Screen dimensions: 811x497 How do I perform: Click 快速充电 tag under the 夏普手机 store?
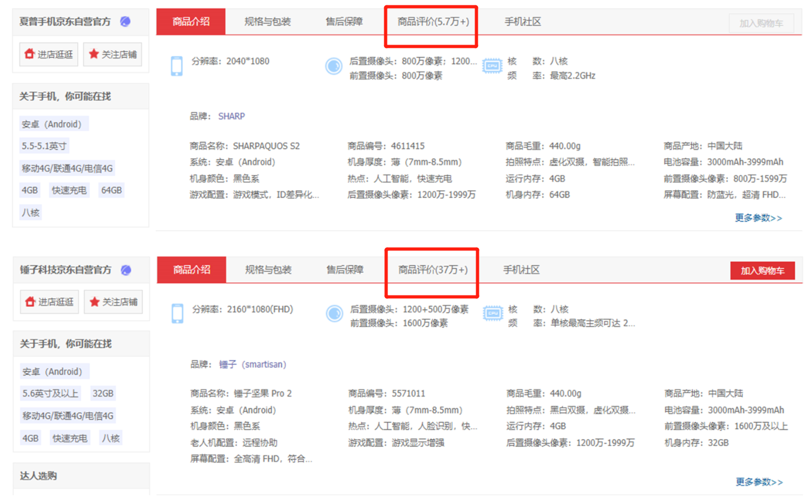coord(69,190)
